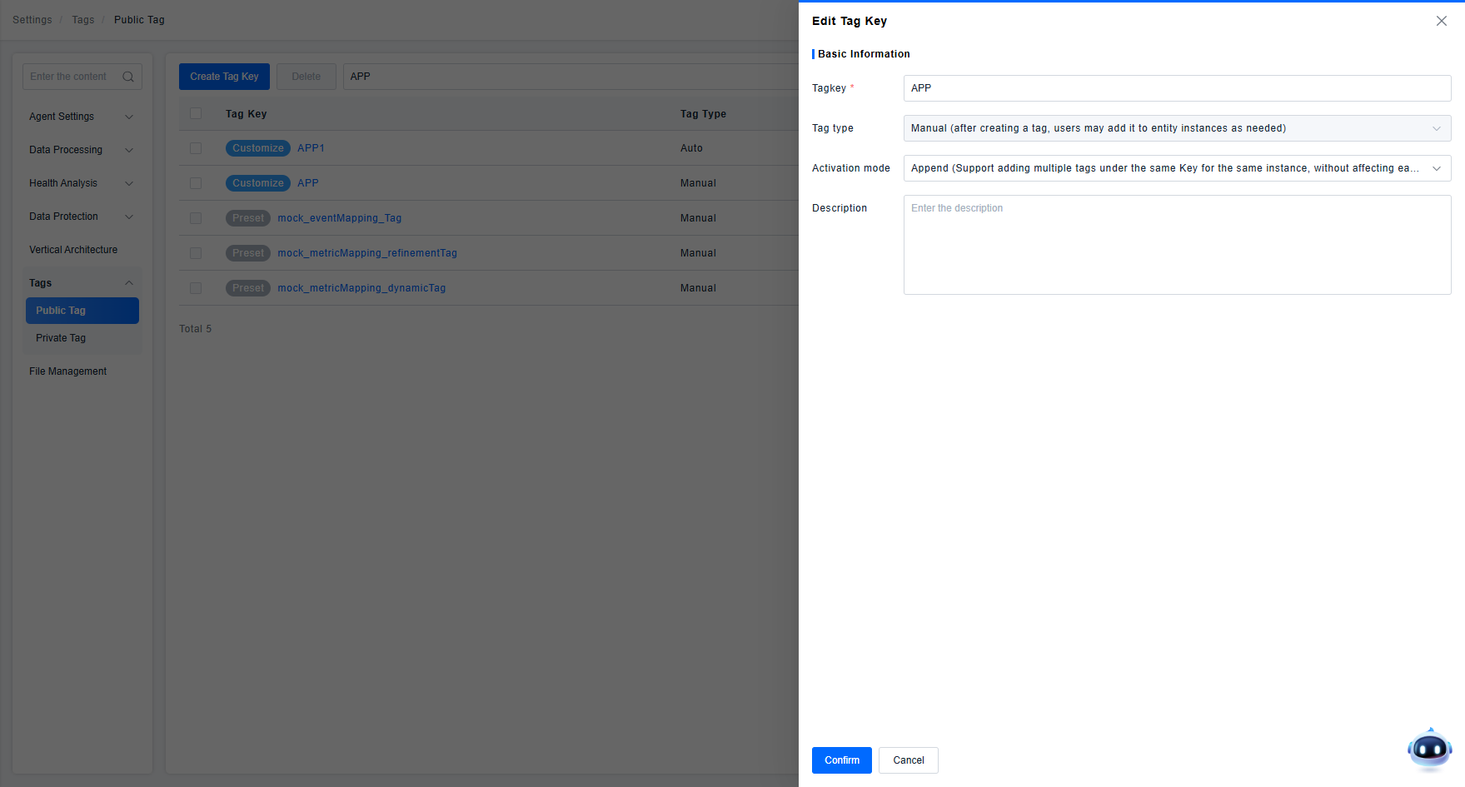Open the mock_metricMapping_dynamicTag link
Image resolution: width=1465 pixels, height=787 pixels.
tap(361, 288)
